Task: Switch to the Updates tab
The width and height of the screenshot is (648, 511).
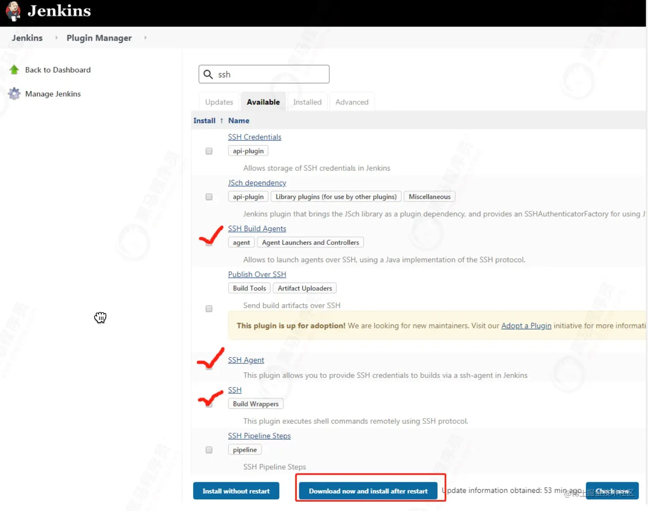Action: (219, 102)
